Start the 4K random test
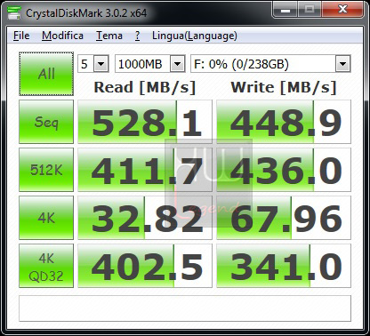The width and height of the screenshot is (370, 336). click(x=46, y=218)
